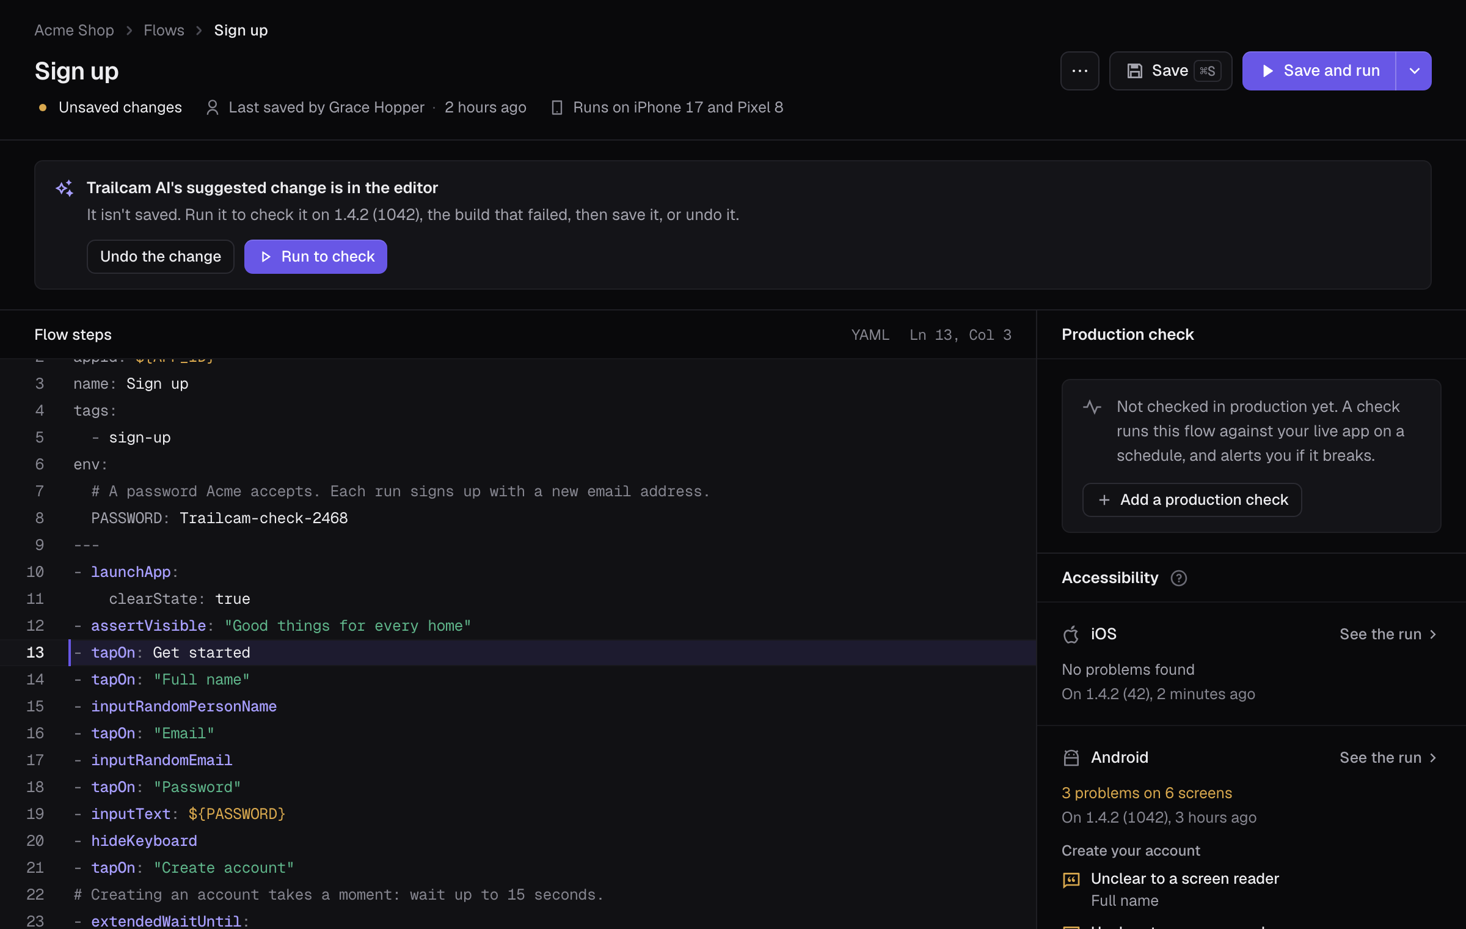This screenshot has height=929, width=1466.
Task: Click the screen reader issue icon for Full name
Action: click(1071, 880)
